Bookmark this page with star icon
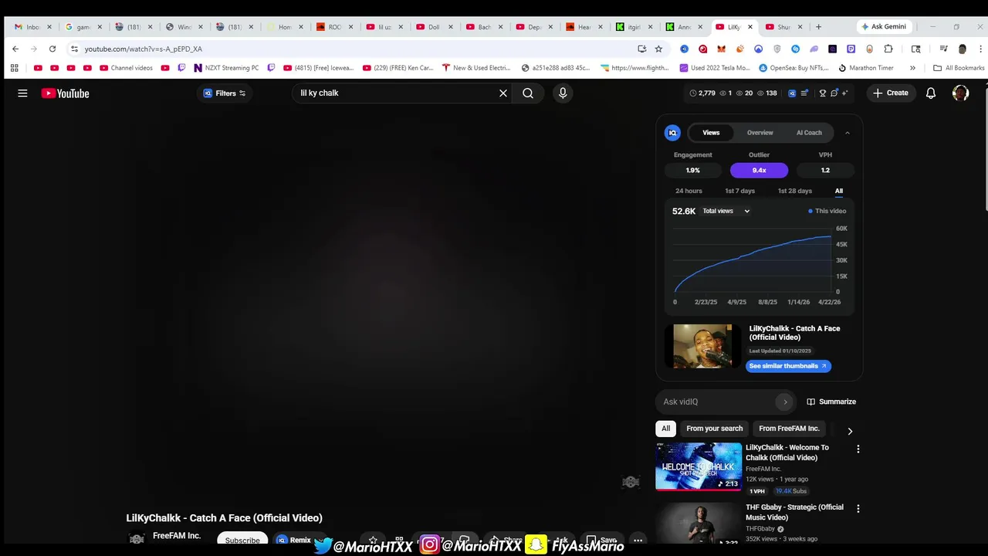The height and width of the screenshot is (556, 988). coord(658,49)
